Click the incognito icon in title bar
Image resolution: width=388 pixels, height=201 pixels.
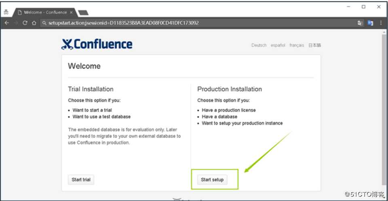(6, 12)
